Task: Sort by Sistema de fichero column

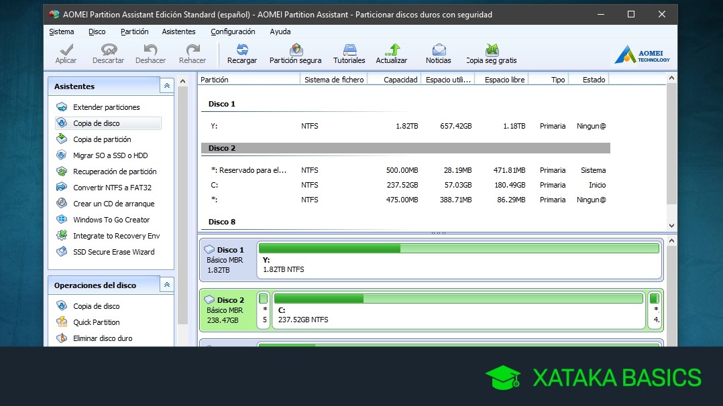Action: tap(334, 80)
